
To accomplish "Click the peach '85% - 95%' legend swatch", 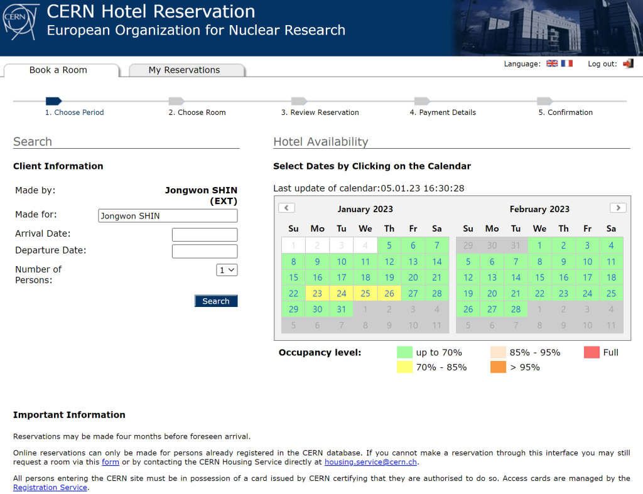I will 498,353.
